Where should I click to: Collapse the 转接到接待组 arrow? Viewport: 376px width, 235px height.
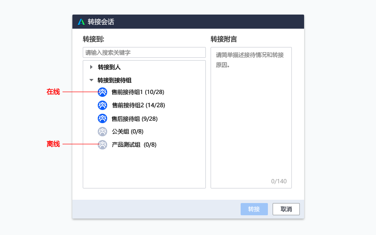tap(91, 80)
